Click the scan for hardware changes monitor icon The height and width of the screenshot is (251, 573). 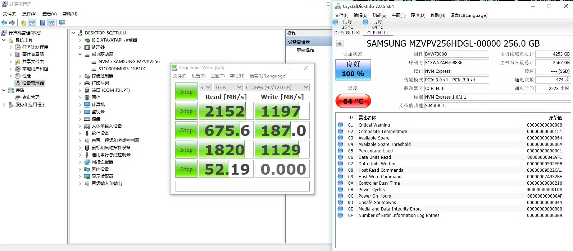(62, 23)
